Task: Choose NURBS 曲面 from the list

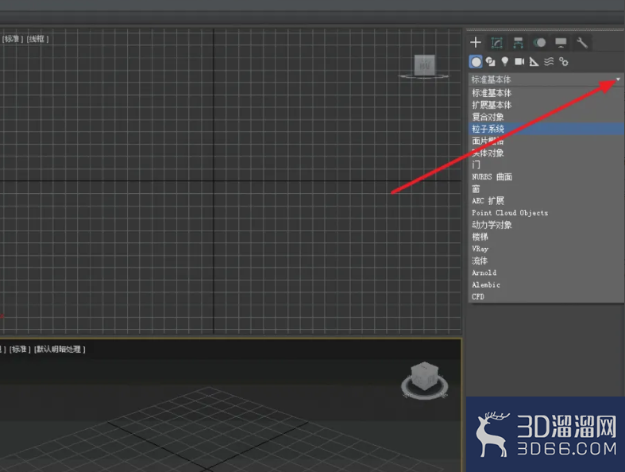Action: 546,176
